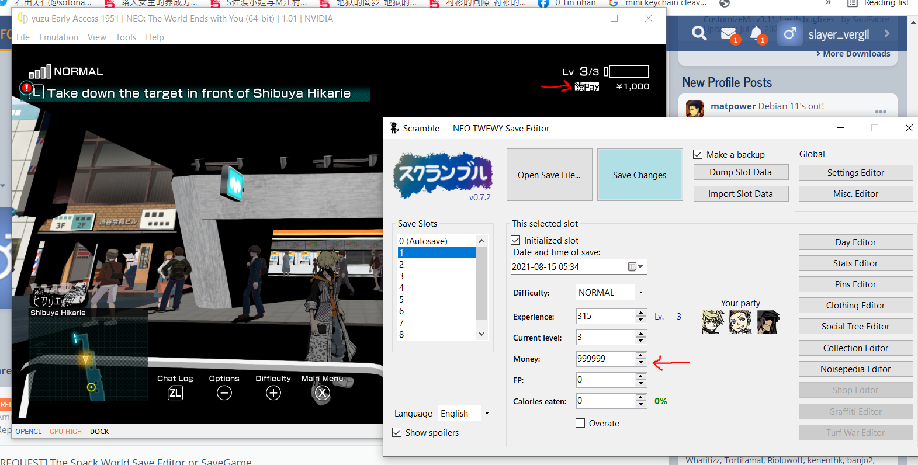Select the first party member portrait
This screenshot has height=465, width=918.
(x=713, y=322)
